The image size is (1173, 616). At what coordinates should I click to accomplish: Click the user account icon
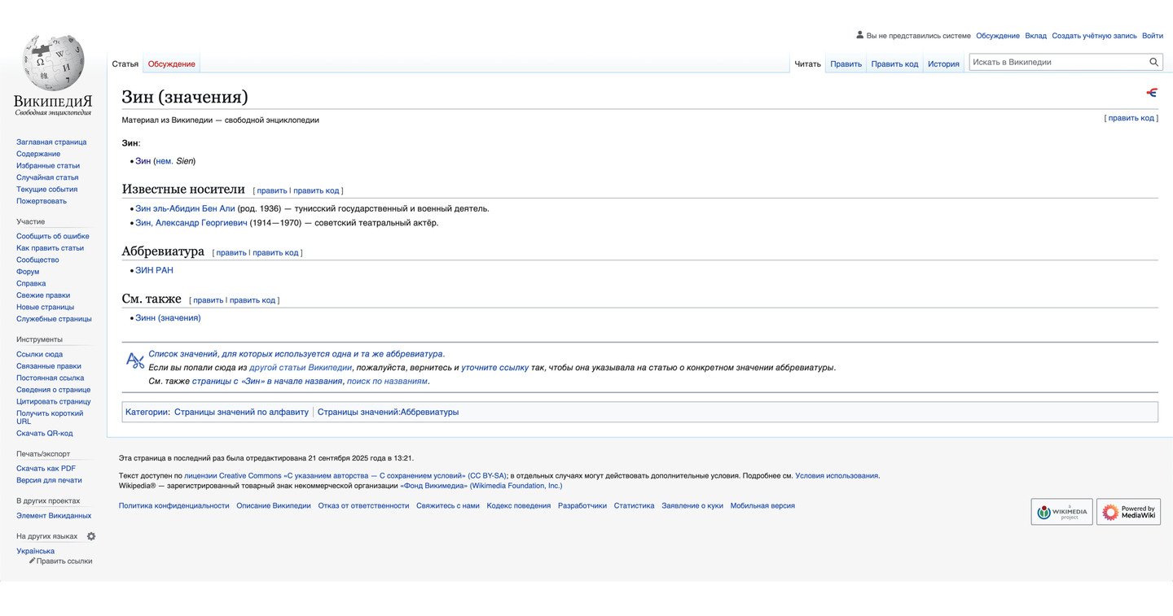pyautogui.click(x=859, y=35)
